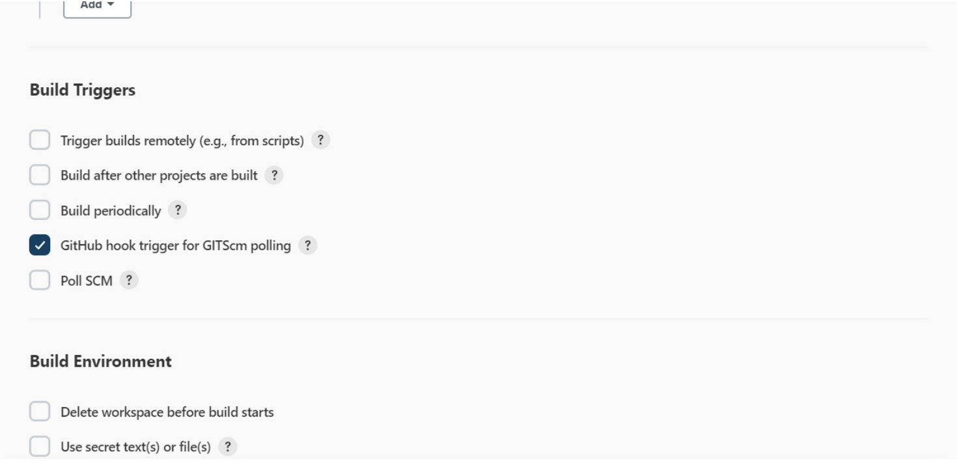Enable Poll SCM trigger
Screen dimensions: 957x474
click(39, 281)
